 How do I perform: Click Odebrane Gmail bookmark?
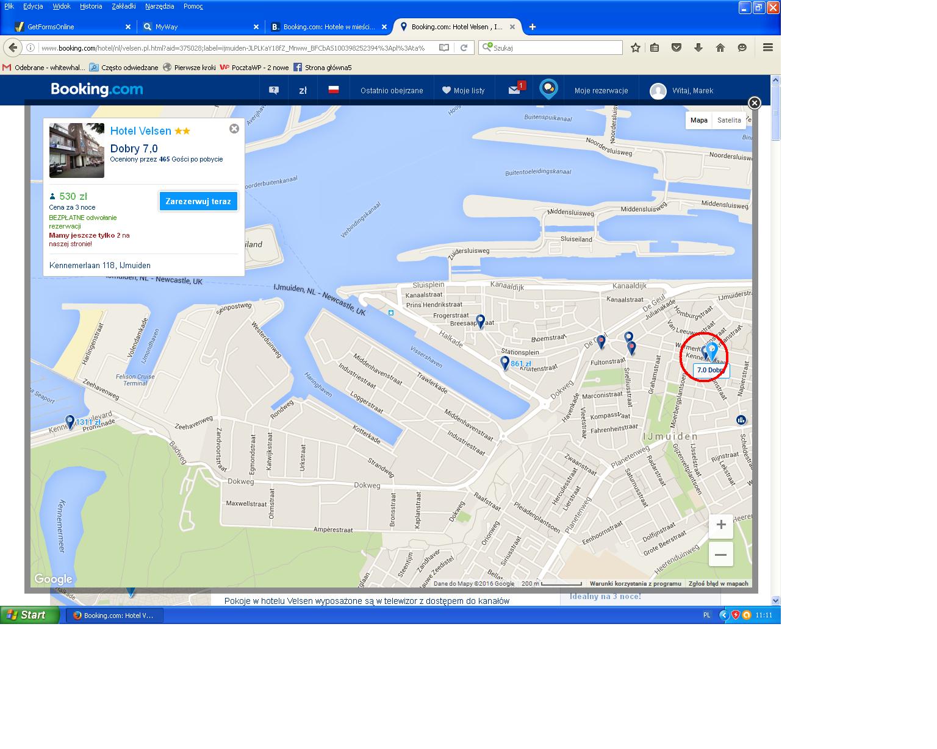[x=44, y=68]
